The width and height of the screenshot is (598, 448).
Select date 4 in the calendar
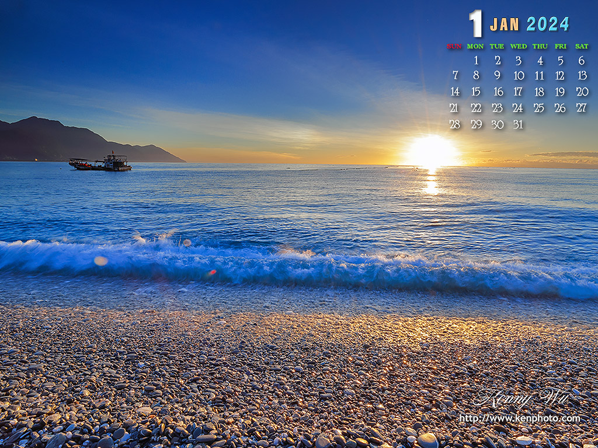tap(540, 60)
